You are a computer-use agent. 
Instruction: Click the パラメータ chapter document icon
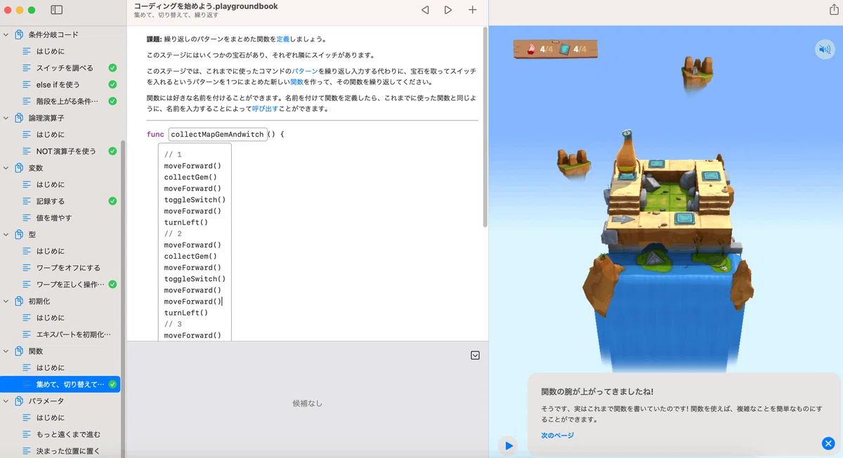coord(19,401)
